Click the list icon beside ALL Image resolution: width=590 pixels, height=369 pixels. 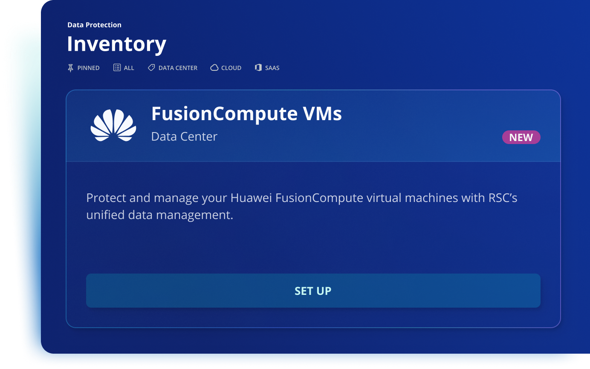click(x=117, y=67)
